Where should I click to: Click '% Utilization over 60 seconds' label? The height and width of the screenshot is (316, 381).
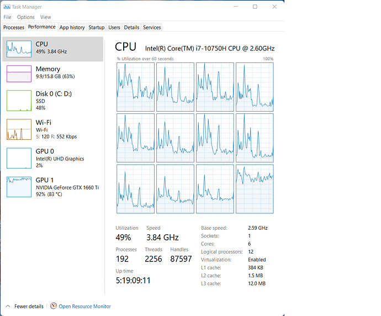pos(145,59)
